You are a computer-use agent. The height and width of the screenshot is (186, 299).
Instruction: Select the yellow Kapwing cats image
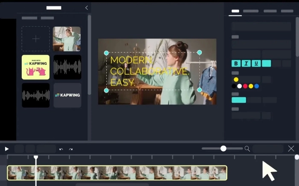coord(35,67)
